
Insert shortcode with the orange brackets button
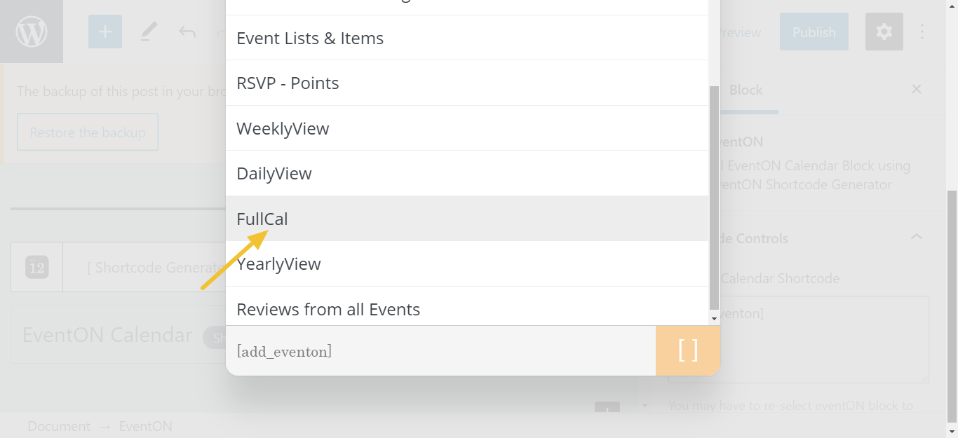coord(688,350)
